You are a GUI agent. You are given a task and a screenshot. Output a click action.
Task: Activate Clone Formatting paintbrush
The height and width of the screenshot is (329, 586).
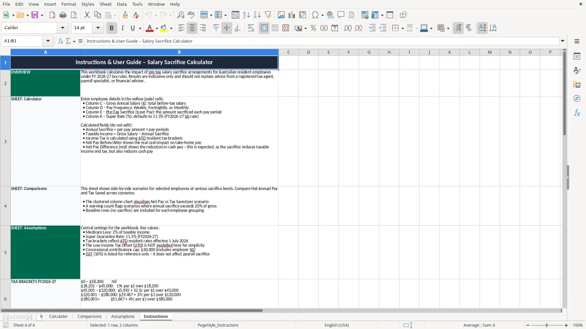point(126,15)
